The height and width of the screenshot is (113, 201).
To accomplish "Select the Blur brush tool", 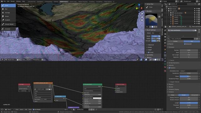I will click(8, 9).
